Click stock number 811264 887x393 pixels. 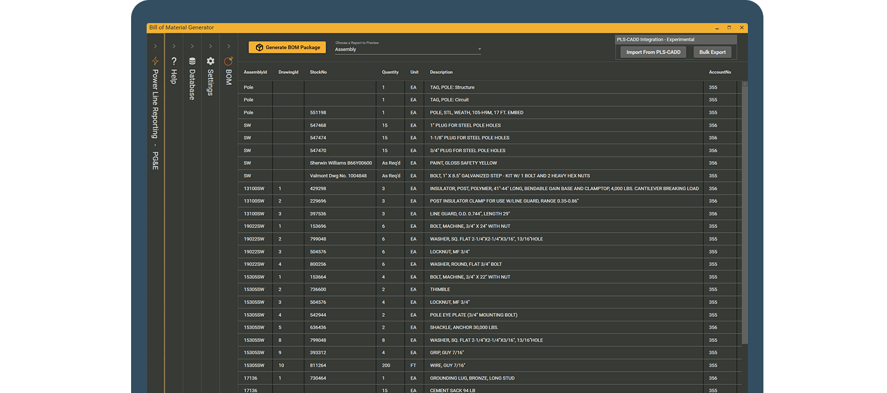pyautogui.click(x=318, y=365)
